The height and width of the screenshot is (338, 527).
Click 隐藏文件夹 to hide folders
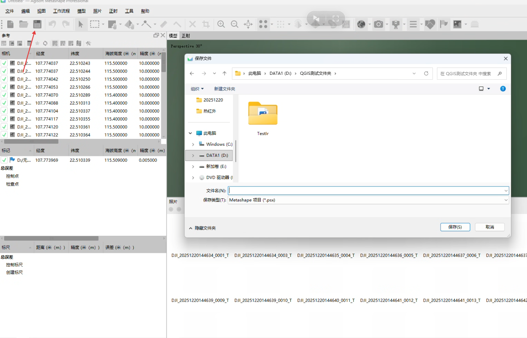202,228
